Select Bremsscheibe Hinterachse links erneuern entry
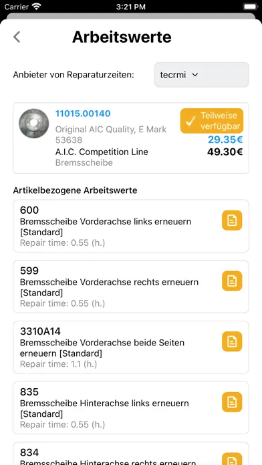 [x=131, y=408]
